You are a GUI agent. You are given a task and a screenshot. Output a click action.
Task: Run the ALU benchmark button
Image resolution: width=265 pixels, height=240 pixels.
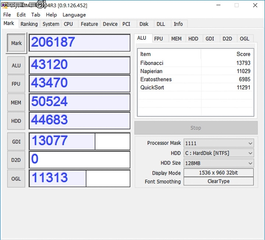tap(16, 65)
